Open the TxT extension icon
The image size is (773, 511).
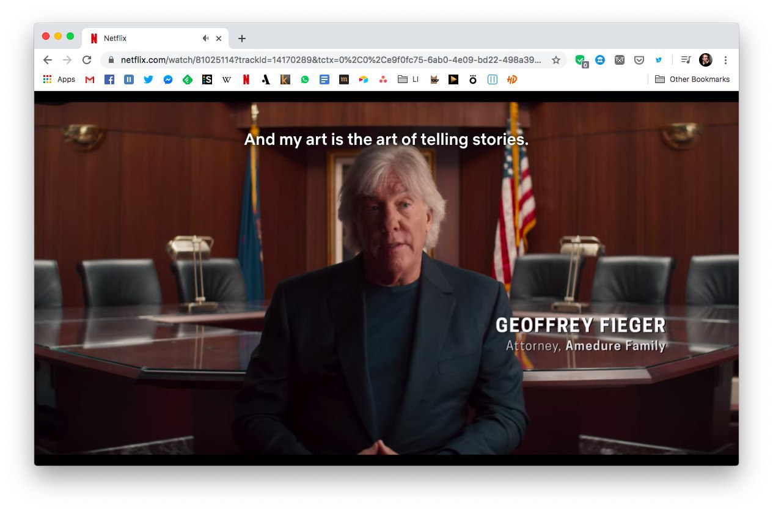pyautogui.click(x=620, y=60)
